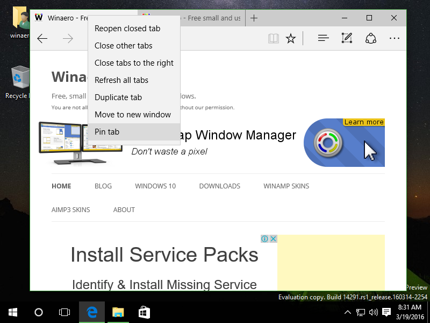The image size is (430, 323).
Task: Open Task View on the taskbar
Action: click(x=64, y=312)
